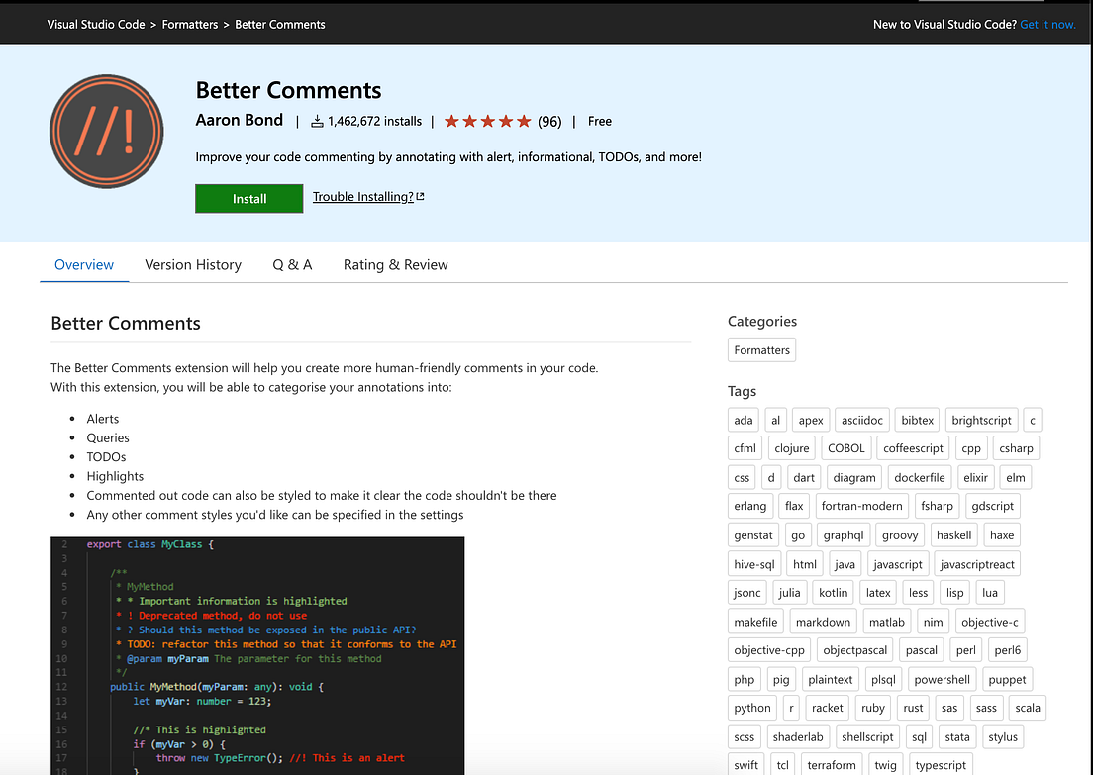Screen dimensions: 1093x775
Task: Select the python tag
Action: (751, 708)
